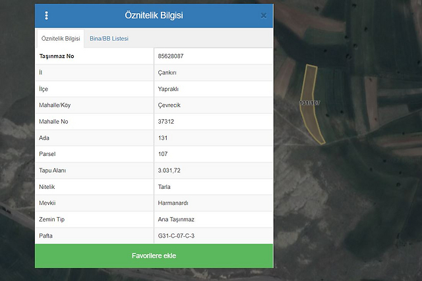Select the İlçe value Yapraklı
The height and width of the screenshot is (281, 422).
tap(169, 89)
